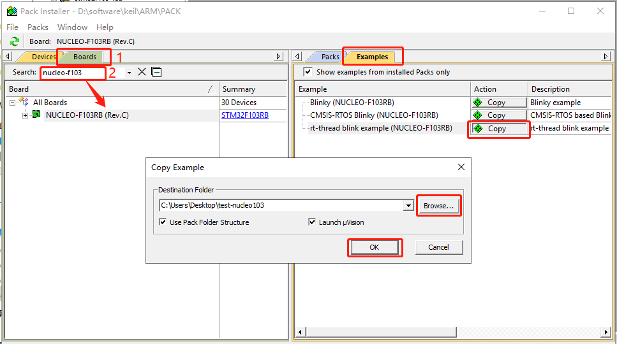This screenshot has width=617, height=344.
Task: Click the Summary column header
Action: (x=253, y=89)
